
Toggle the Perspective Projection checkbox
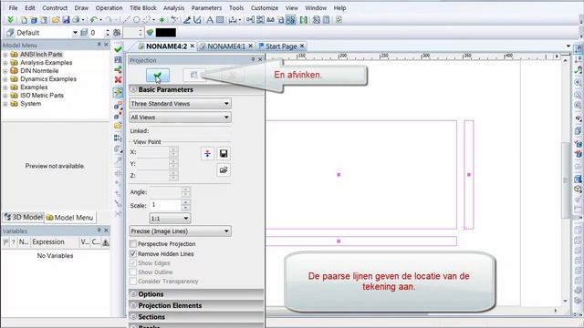coord(133,244)
